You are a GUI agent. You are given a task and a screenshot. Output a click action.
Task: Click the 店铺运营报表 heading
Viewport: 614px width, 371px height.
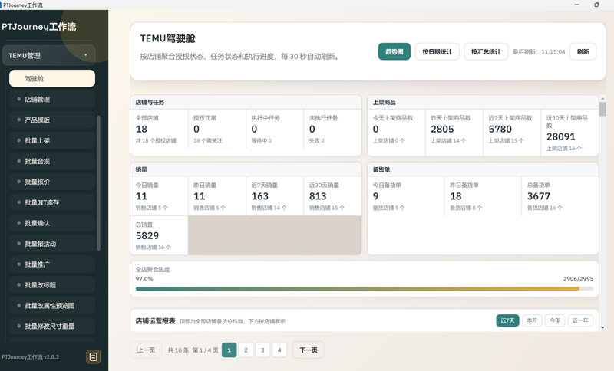[155, 321]
